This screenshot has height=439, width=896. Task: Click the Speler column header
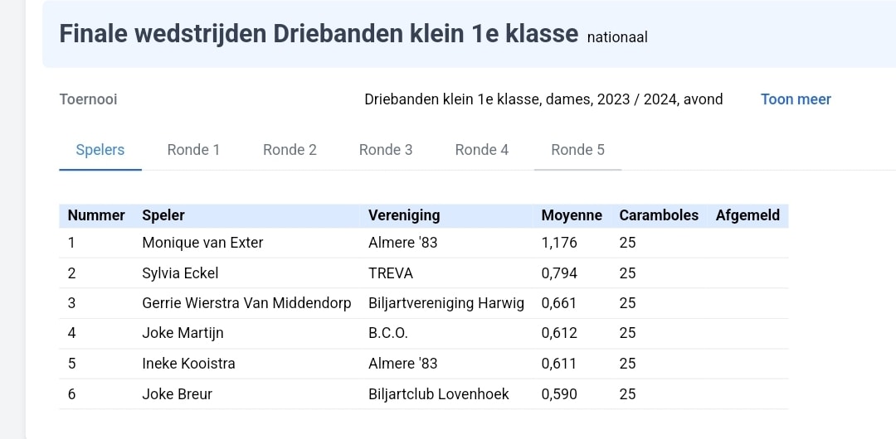163,215
